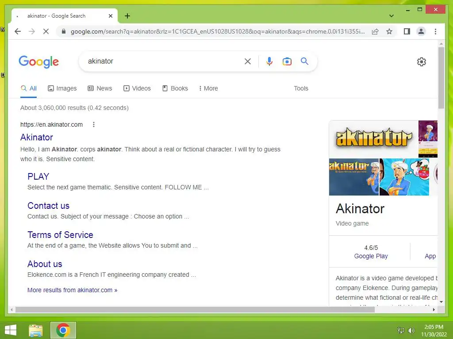Open the three-dot menu beside en.akinator.com
The image size is (453, 339).
click(94, 124)
